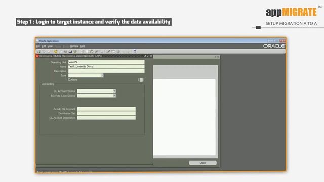Click the Delete toolbar icon
This screenshot has height=182, width=324.
pos(101,51)
